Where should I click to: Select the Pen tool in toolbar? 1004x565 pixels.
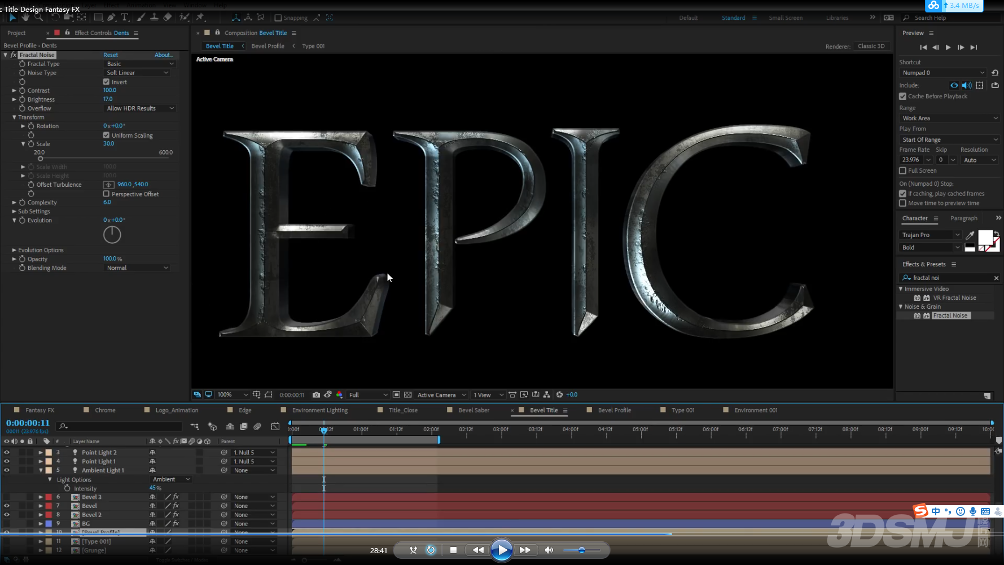[111, 17]
